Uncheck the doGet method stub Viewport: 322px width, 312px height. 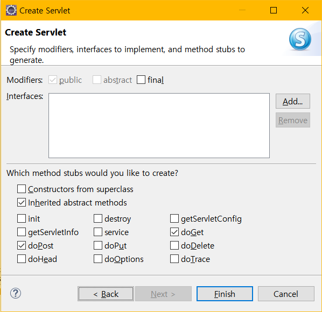174,232
